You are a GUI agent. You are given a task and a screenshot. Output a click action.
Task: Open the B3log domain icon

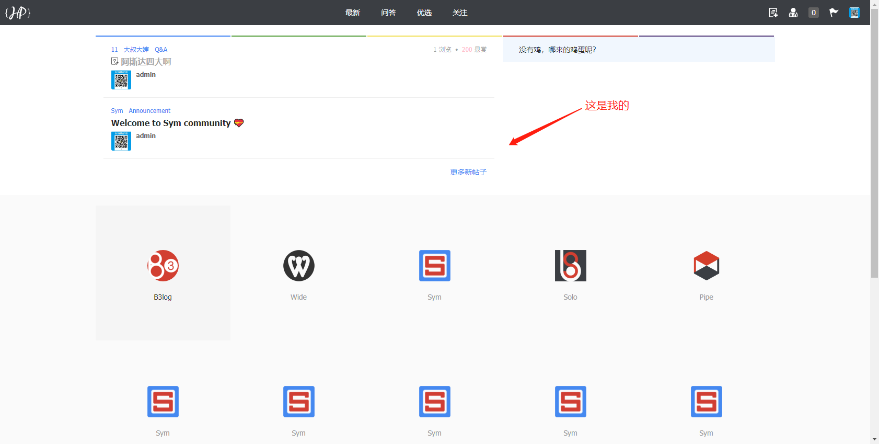point(163,266)
